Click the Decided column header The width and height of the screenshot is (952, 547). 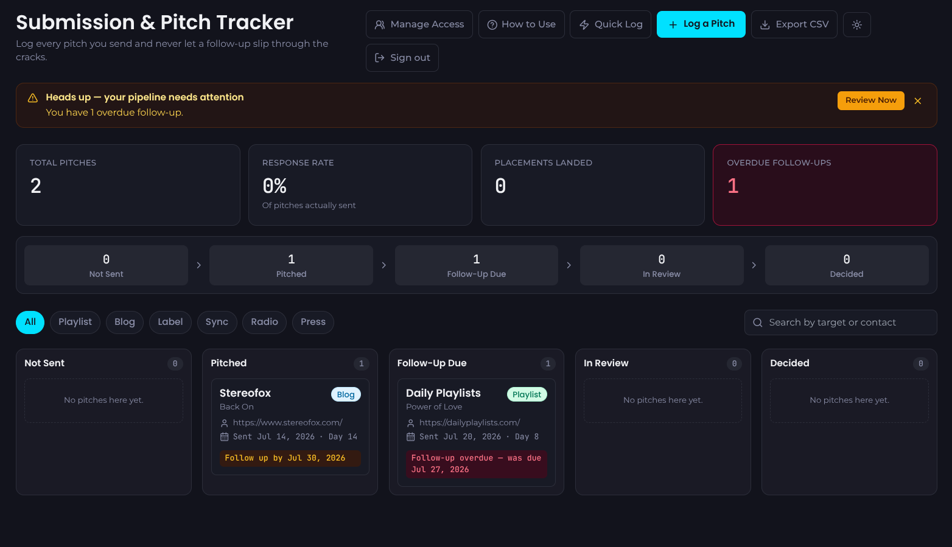tap(789, 363)
